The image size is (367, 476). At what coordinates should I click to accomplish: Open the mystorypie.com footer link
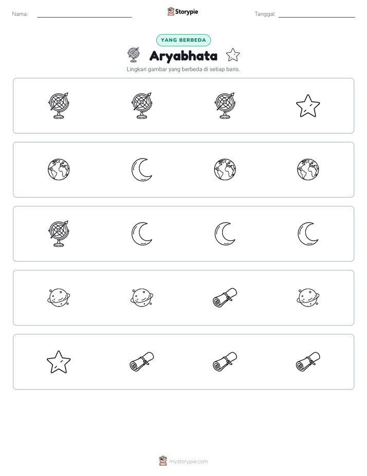tap(183, 461)
